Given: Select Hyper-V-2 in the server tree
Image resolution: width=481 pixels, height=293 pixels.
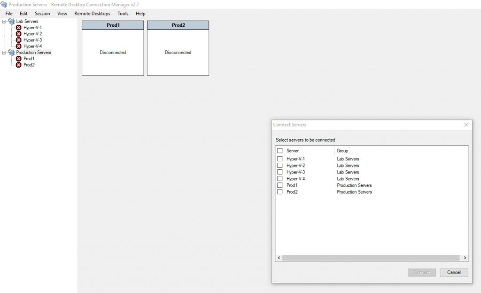Looking at the screenshot, I should point(32,34).
